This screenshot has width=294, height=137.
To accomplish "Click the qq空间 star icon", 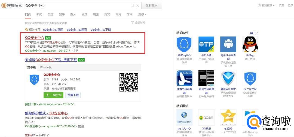I will tap(228, 118).
